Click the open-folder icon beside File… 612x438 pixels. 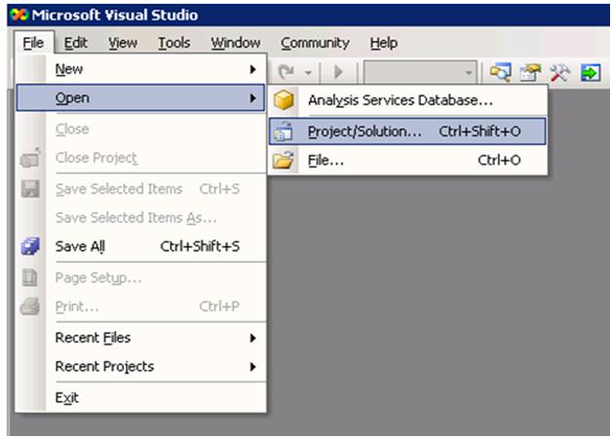pos(284,161)
